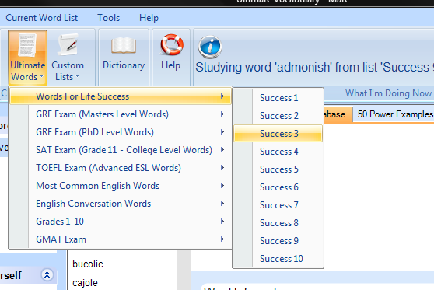Select the Success 1 list
434x290 pixels.
[278, 98]
